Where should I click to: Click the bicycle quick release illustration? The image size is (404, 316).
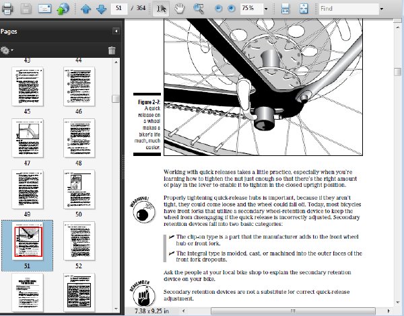pyautogui.click(x=263, y=87)
